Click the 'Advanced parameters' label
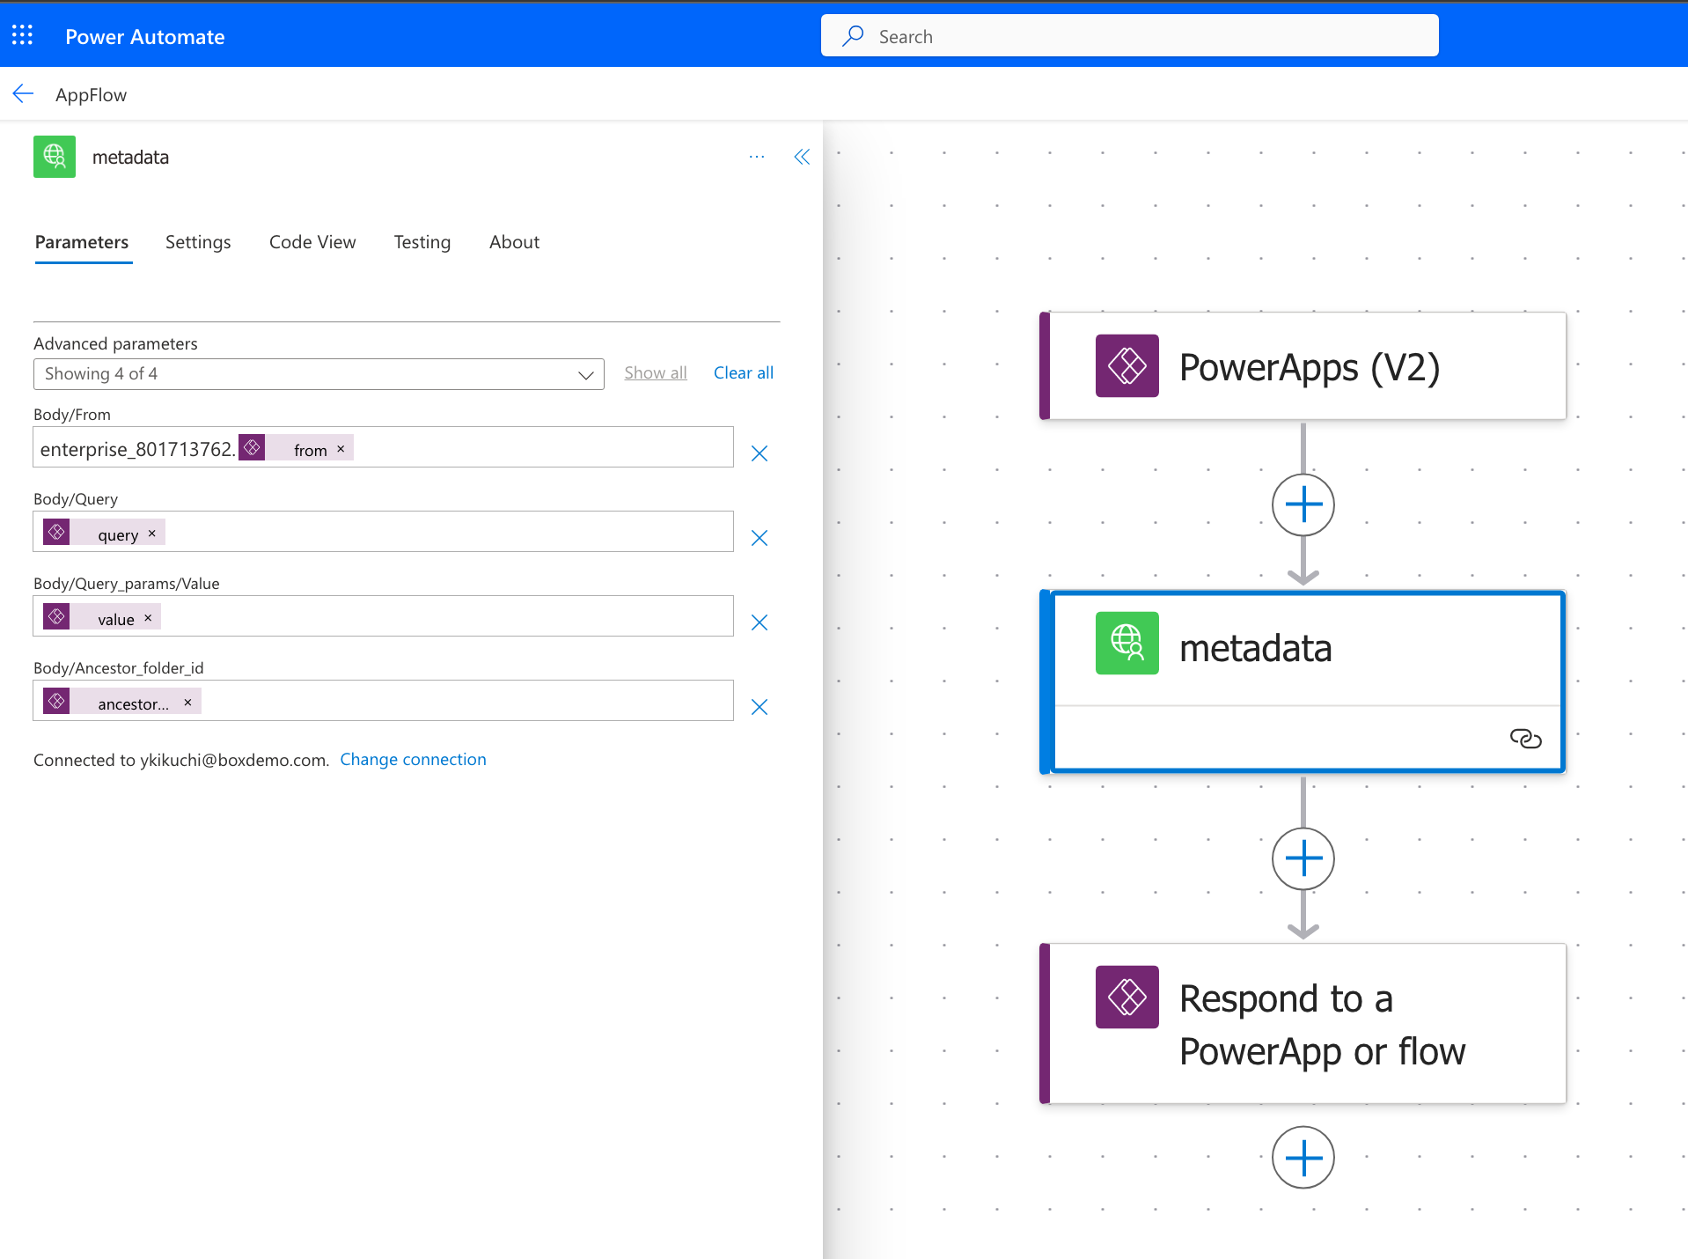1688x1259 pixels. (115, 343)
